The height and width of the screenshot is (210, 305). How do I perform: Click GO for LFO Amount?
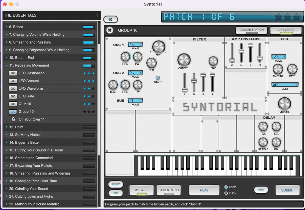[13, 81]
